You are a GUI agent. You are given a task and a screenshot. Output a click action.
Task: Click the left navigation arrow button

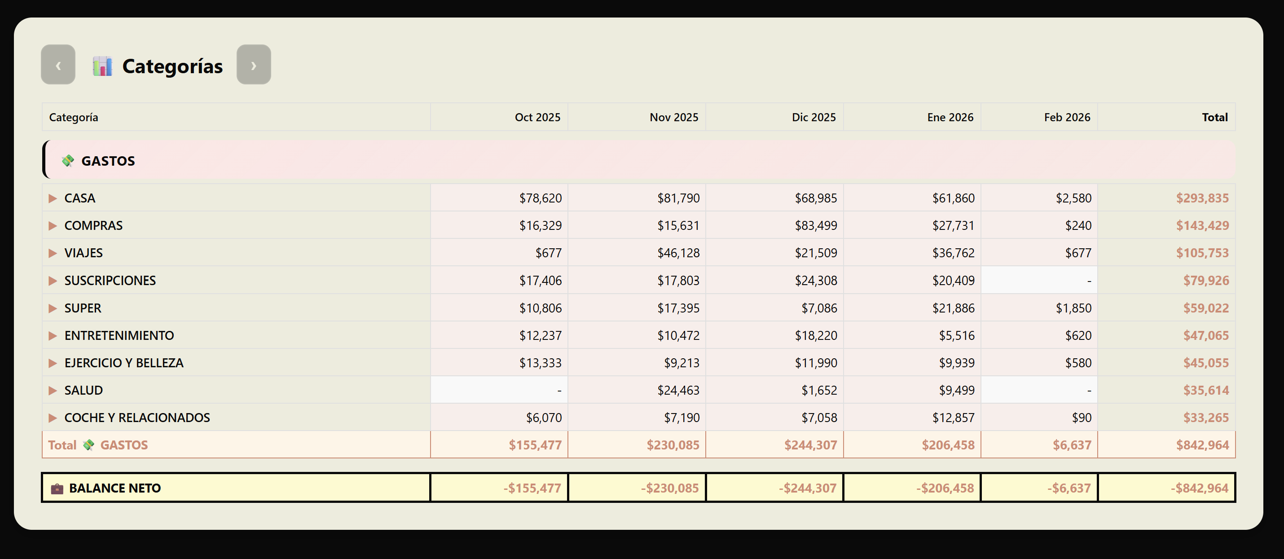(58, 64)
